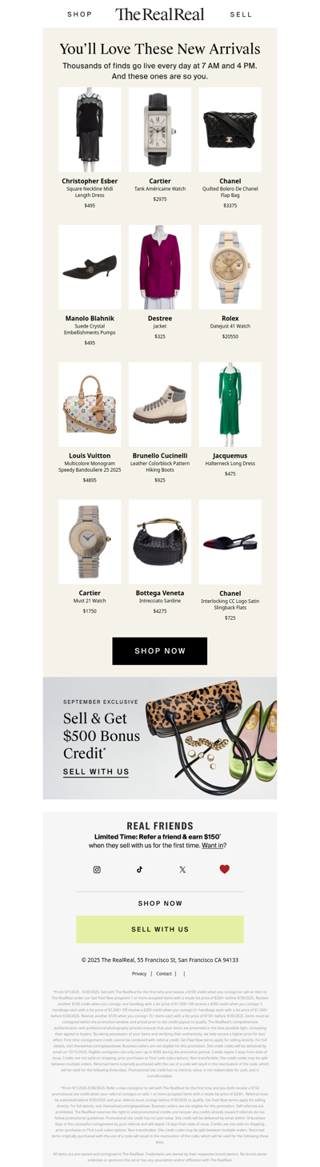Screen dimensions: 320x1167
Task: Open the Louis Vuitton Speedy bag photo
Action: tap(90, 404)
